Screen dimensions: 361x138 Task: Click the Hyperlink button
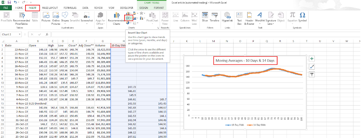228,17
